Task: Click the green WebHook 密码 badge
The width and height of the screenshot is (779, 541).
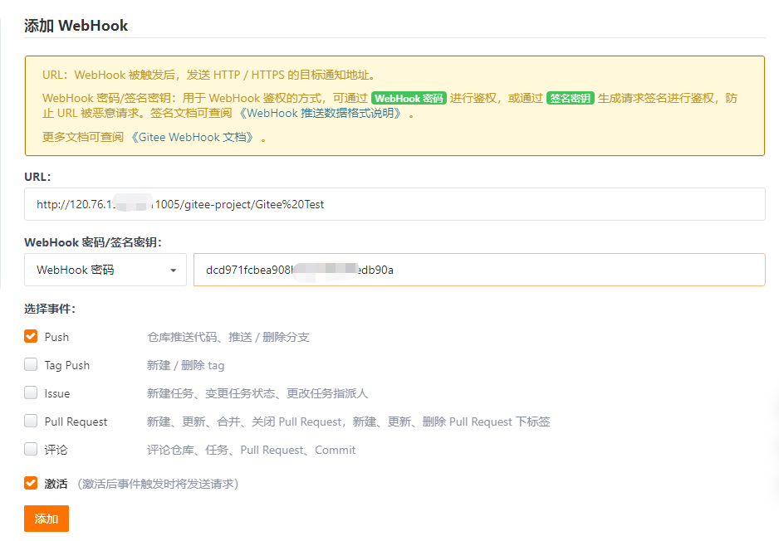Action: click(409, 98)
